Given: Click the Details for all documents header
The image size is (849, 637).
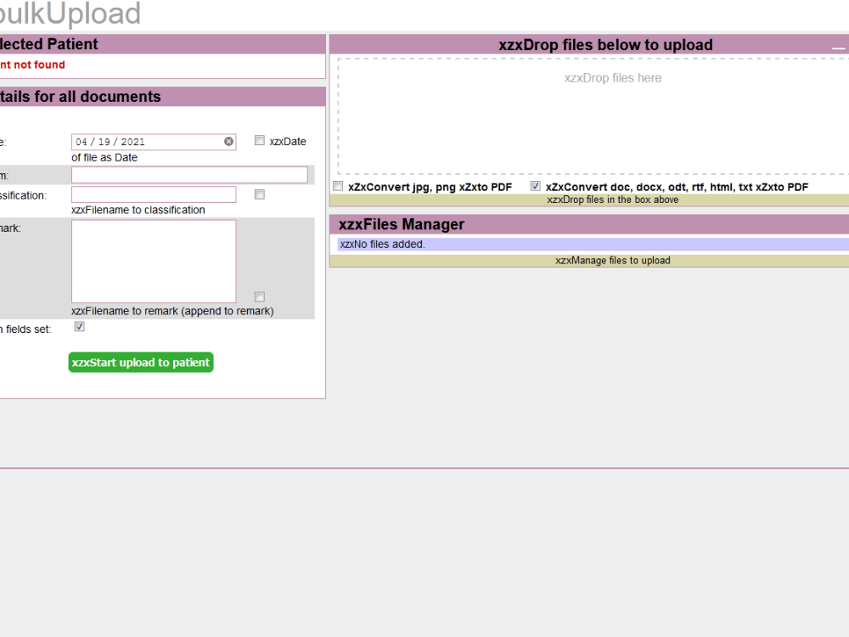Looking at the screenshot, I should (161, 96).
